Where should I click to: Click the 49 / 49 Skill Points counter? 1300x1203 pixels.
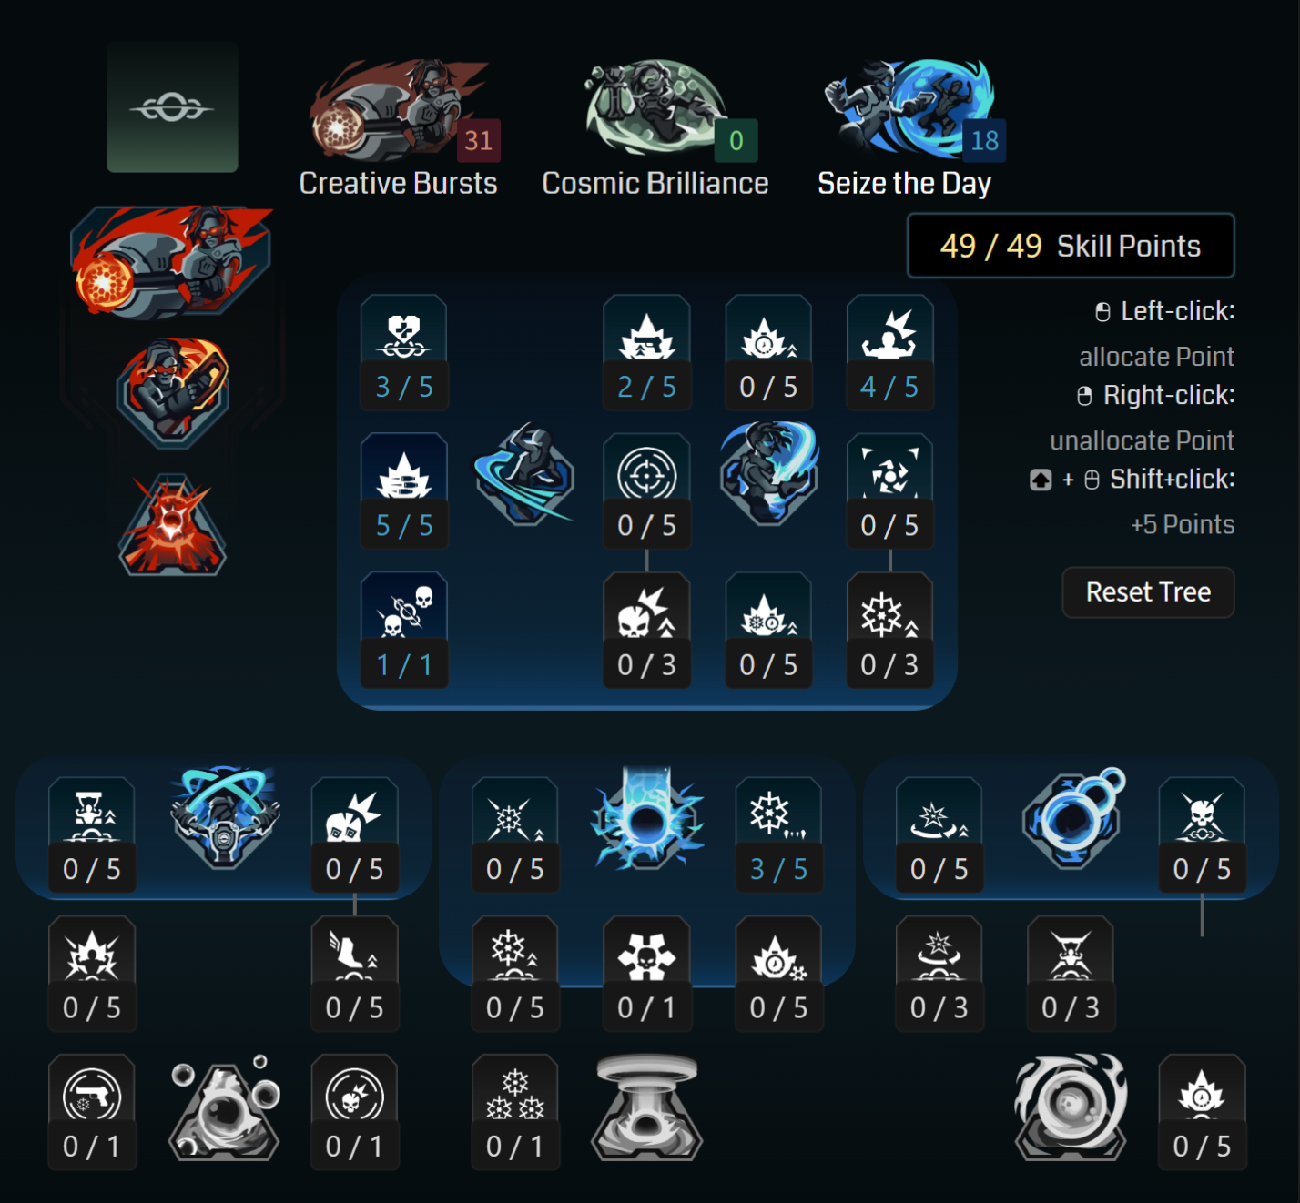[1071, 246]
